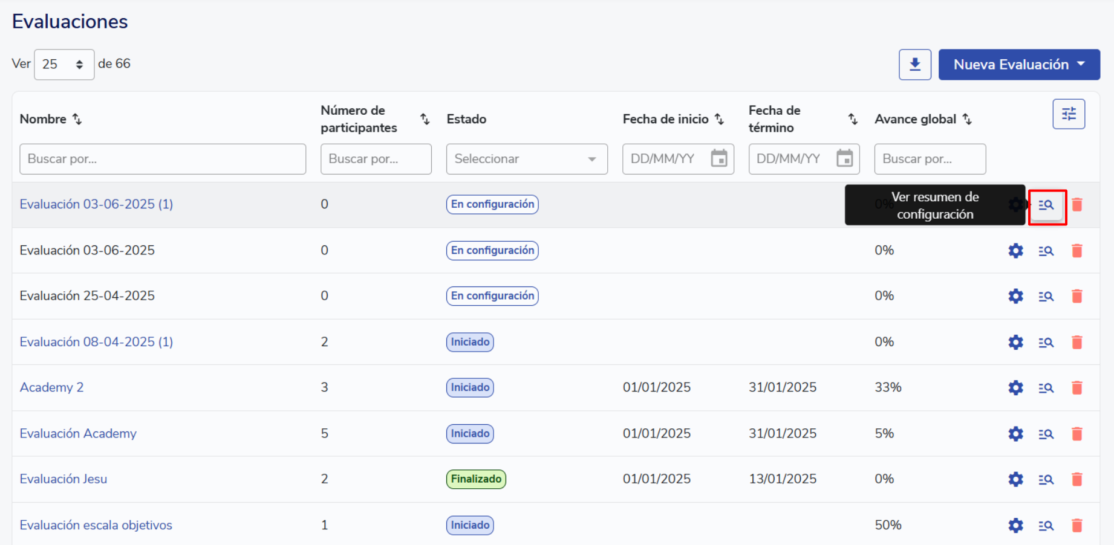1114x545 pixels.
Task: View configuration summary for Evaluación Academy
Action: coord(1046,434)
